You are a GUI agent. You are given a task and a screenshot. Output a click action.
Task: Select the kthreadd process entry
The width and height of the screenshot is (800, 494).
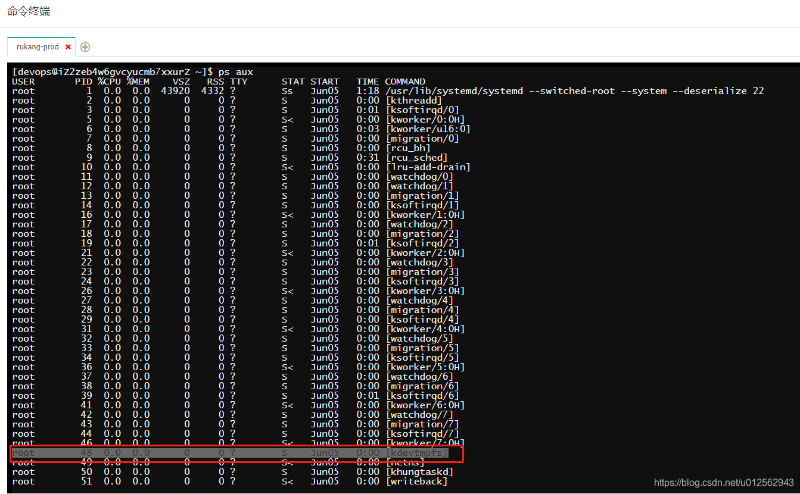(x=238, y=100)
